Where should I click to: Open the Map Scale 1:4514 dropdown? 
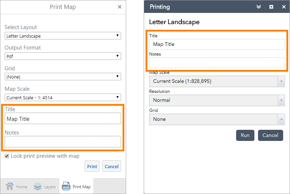(x=63, y=97)
